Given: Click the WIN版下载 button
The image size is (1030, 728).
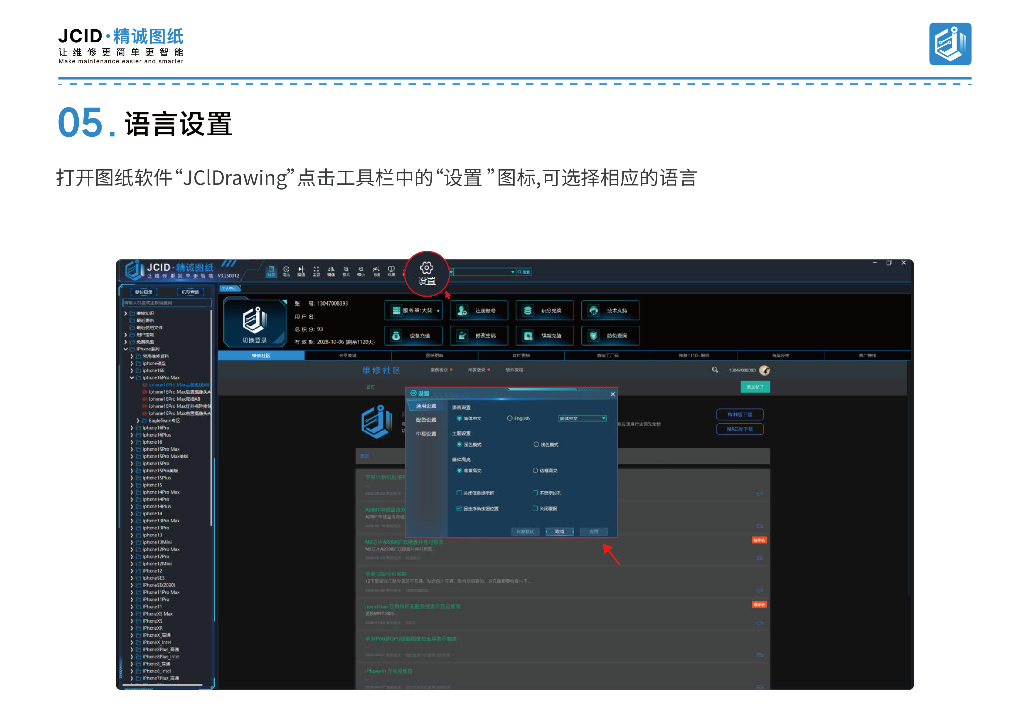Looking at the screenshot, I should coord(740,414).
